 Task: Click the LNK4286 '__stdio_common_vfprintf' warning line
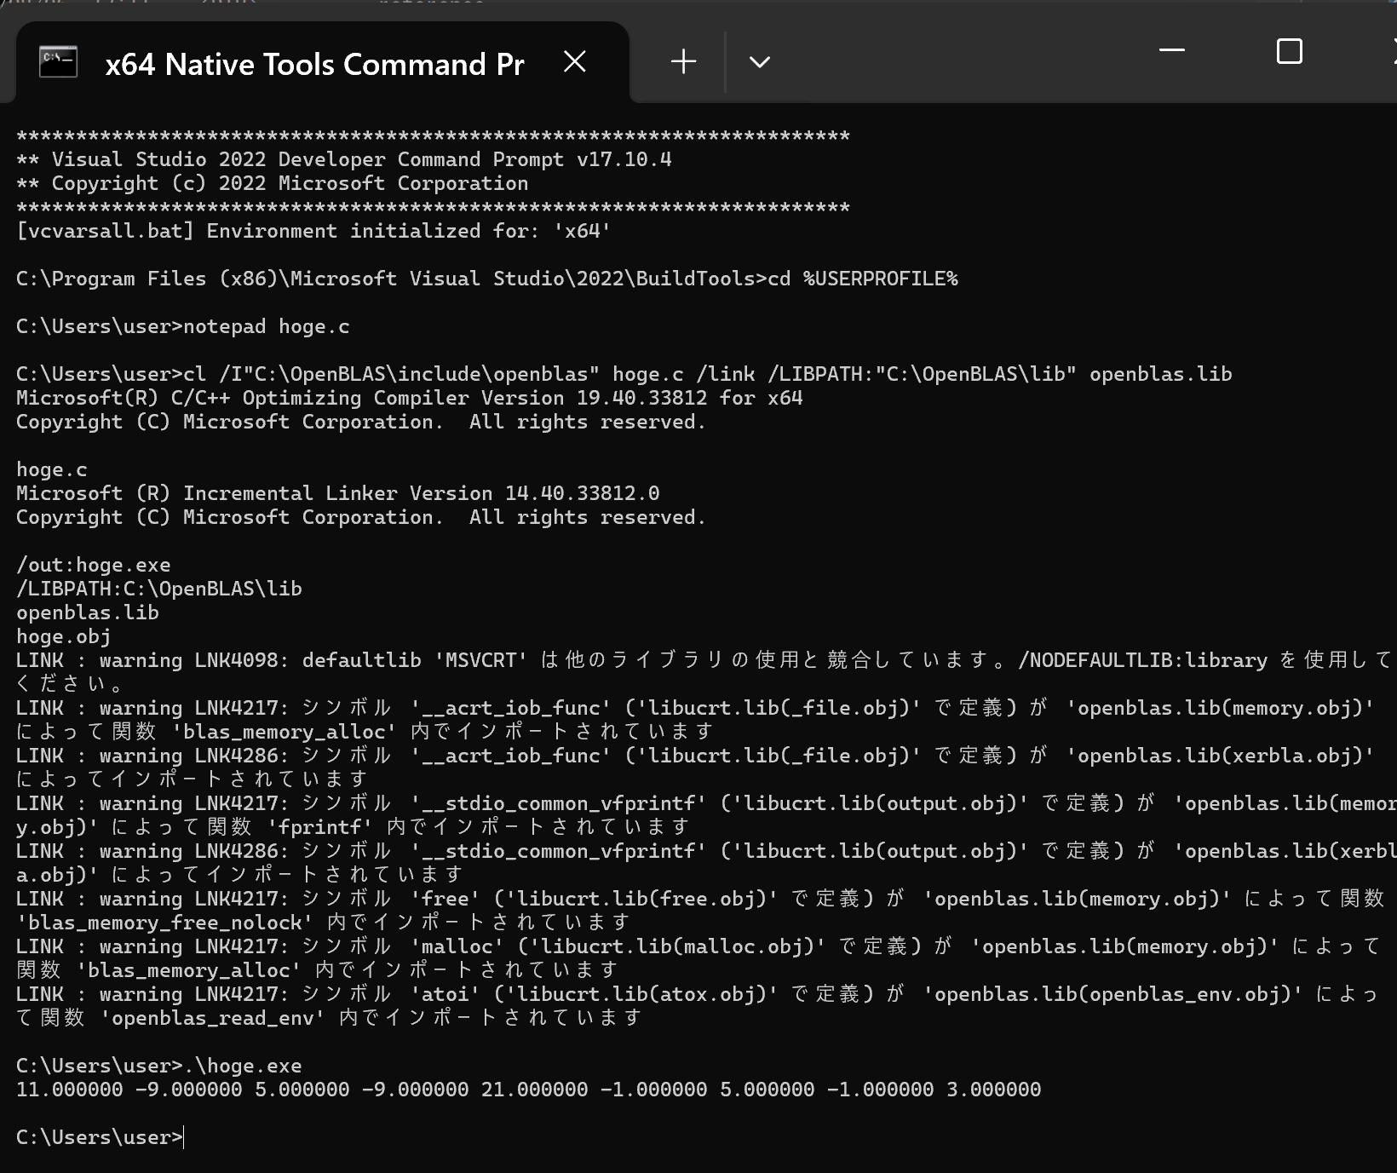(x=706, y=863)
